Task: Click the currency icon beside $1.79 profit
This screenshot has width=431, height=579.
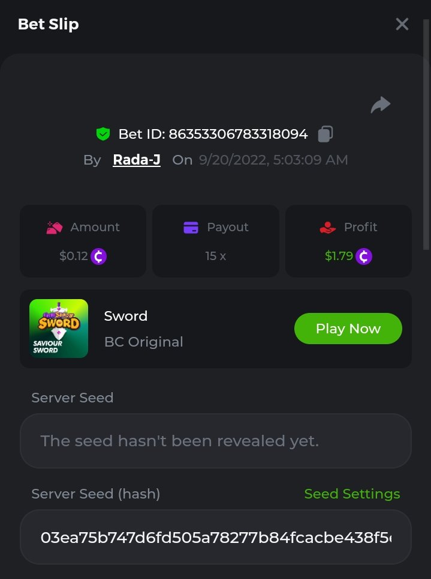Action: point(364,256)
